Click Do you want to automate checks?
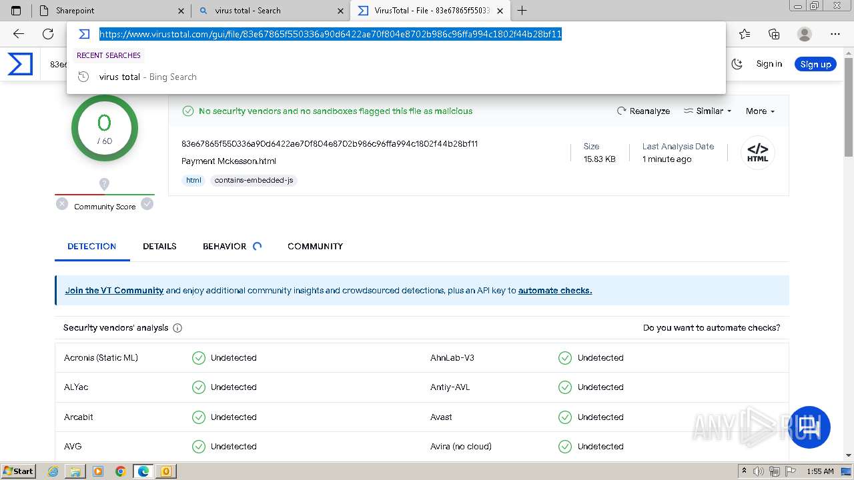854x480 pixels. pyautogui.click(x=711, y=328)
